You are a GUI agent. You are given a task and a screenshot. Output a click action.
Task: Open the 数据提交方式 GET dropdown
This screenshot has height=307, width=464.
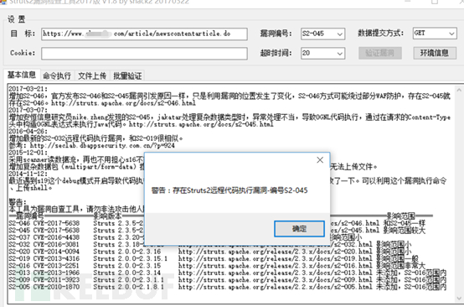pos(435,34)
